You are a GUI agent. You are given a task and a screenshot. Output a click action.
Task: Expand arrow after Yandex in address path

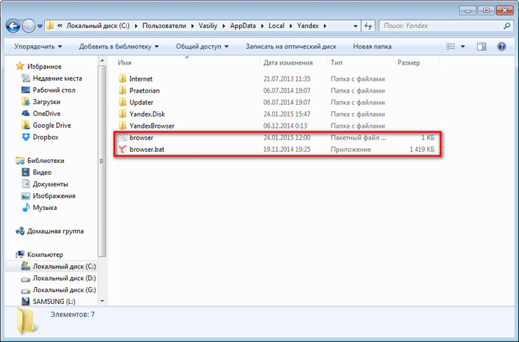[325, 26]
